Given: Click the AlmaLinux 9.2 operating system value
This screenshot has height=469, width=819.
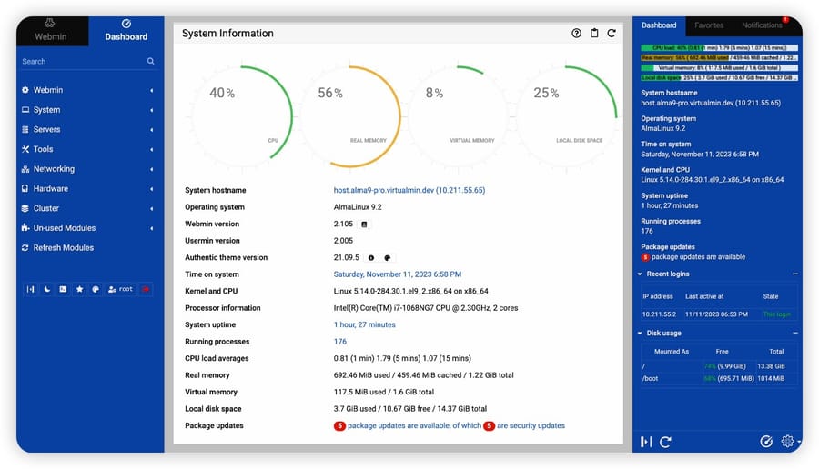Looking at the screenshot, I should pyautogui.click(x=358, y=207).
